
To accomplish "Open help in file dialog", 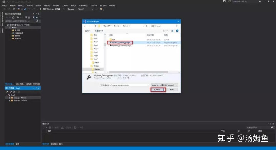I will coord(177,31).
